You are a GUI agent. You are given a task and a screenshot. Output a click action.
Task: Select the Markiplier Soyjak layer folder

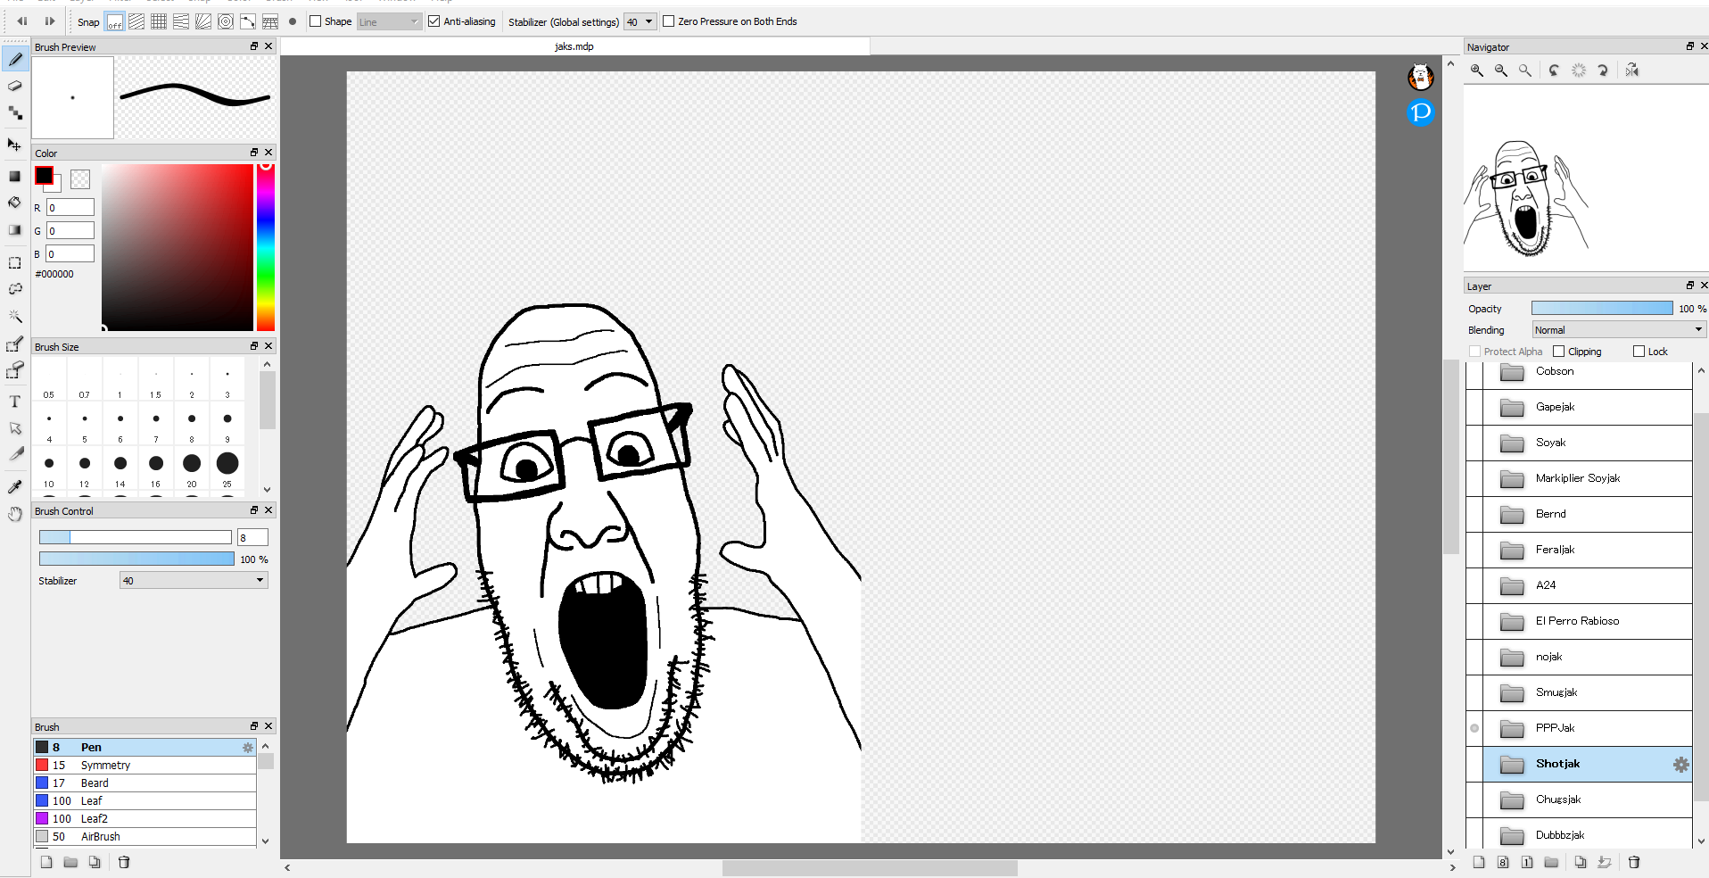(1577, 478)
